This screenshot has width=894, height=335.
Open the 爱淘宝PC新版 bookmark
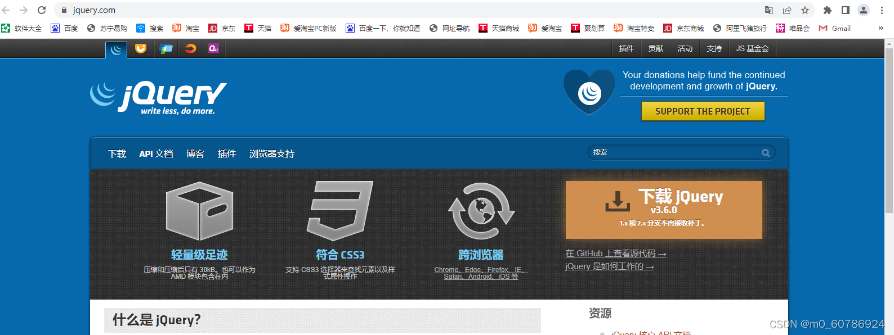309,28
